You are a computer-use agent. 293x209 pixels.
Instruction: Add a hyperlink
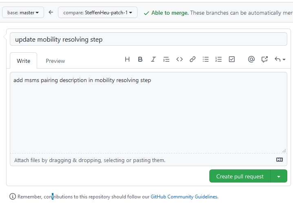click(193, 60)
